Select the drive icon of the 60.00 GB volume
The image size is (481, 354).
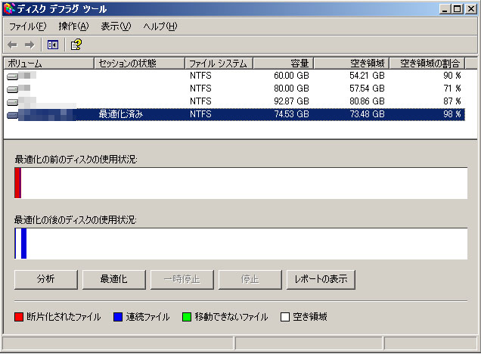click(x=14, y=76)
